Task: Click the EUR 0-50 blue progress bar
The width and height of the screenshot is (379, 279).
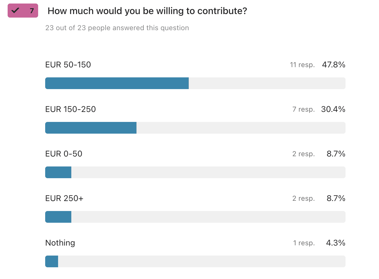Action: 58,172
